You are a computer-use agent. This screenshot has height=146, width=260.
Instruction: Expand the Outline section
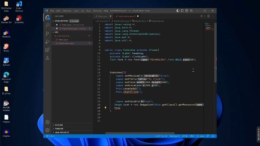tap(72, 125)
